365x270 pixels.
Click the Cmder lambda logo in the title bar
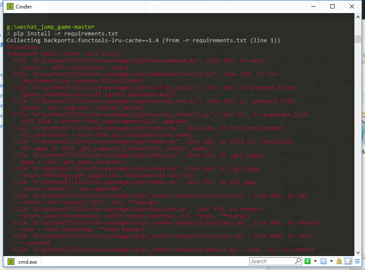(x=10, y=5)
